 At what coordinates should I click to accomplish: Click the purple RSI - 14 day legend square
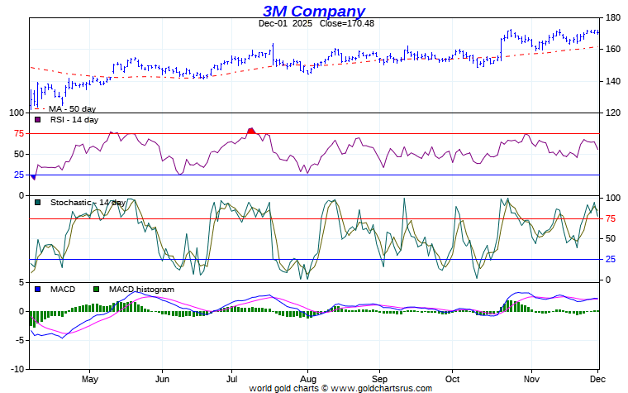[x=37, y=120]
